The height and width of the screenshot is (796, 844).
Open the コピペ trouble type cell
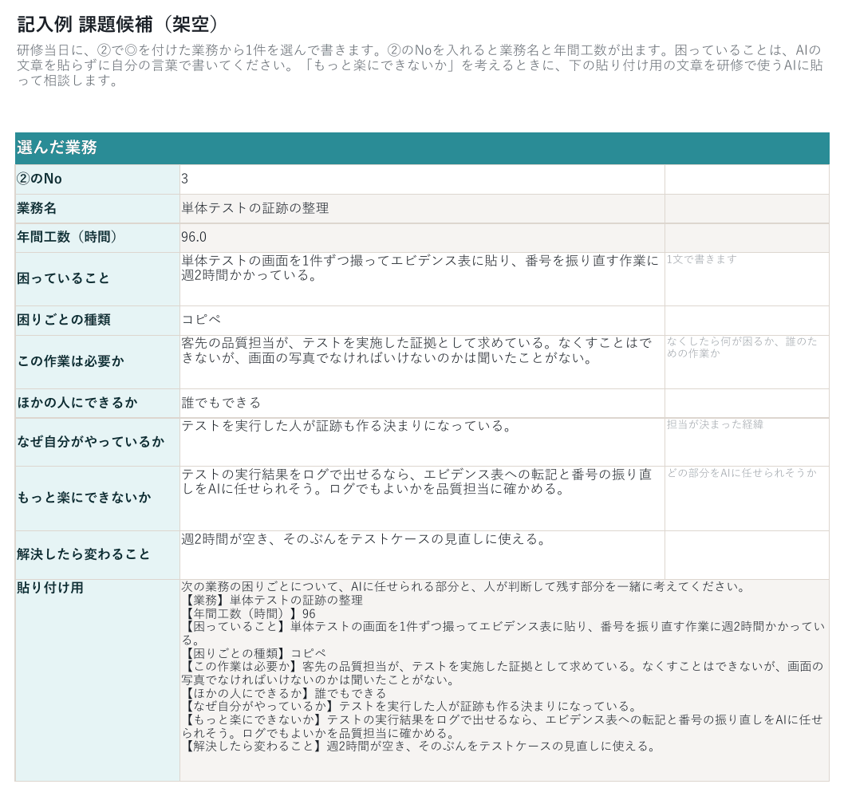(x=422, y=320)
